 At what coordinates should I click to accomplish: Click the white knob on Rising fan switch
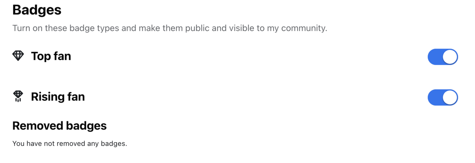tap(450, 97)
